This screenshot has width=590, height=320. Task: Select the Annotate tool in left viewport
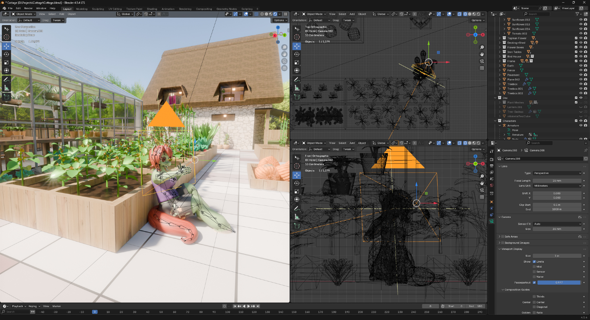(x=6, y=80)
